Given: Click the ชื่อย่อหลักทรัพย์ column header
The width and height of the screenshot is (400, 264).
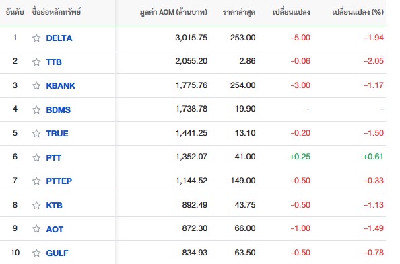Looking at the screenshot, I should pos(56,11).
